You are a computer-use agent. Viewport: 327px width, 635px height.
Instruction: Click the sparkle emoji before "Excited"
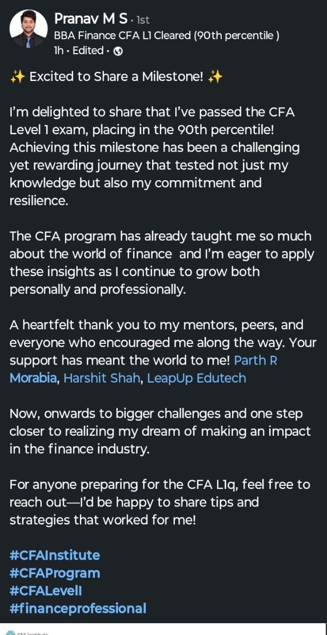click(x=17, y=77)
